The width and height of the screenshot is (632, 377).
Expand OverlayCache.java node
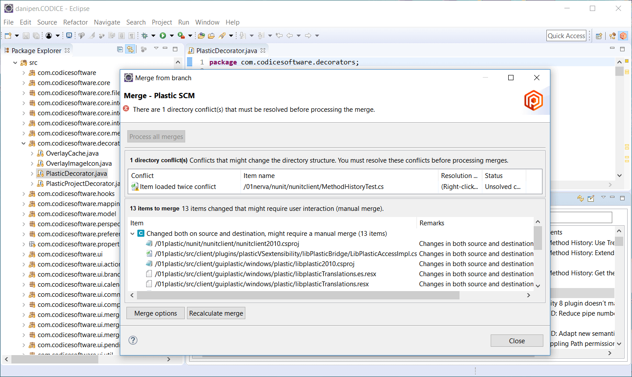point(32,153)
